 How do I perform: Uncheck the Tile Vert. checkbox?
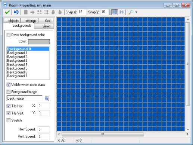pos(9,113)
